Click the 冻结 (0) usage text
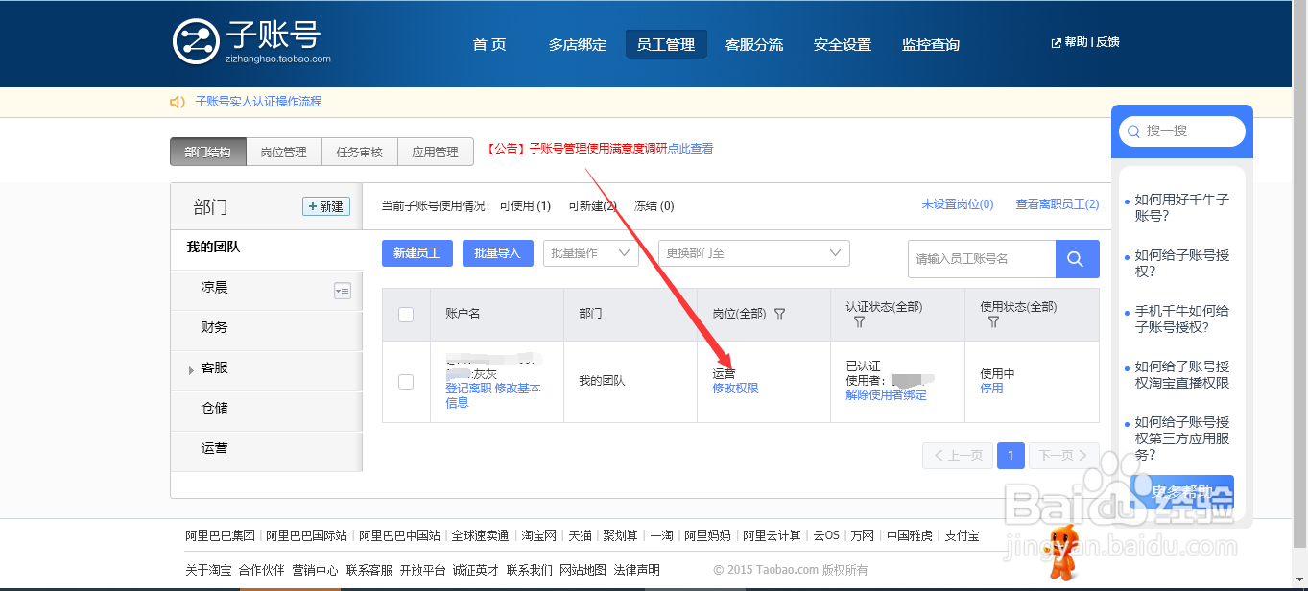 [x=654, y=206]
